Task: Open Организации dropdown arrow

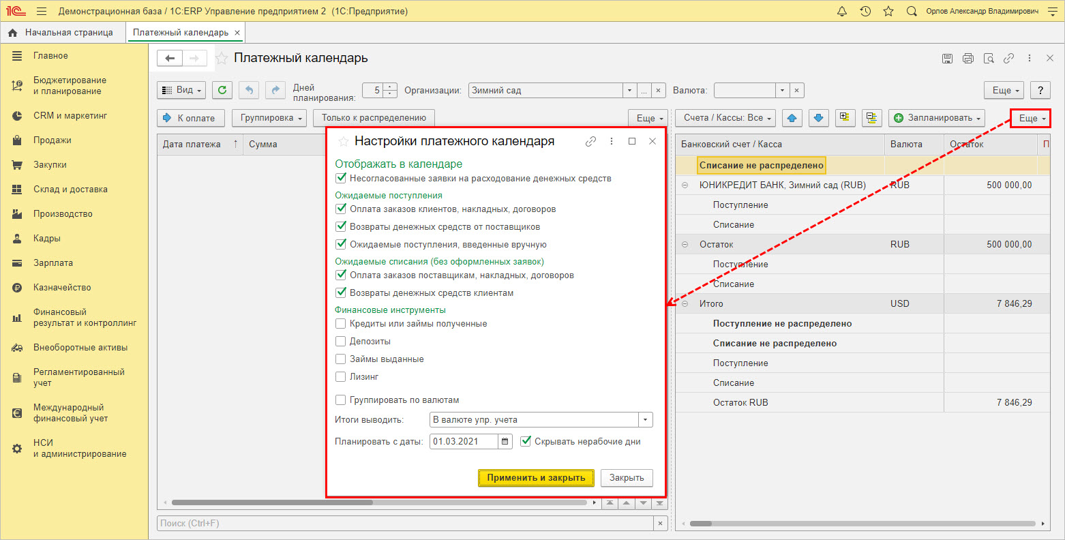Action: (630, 90)
